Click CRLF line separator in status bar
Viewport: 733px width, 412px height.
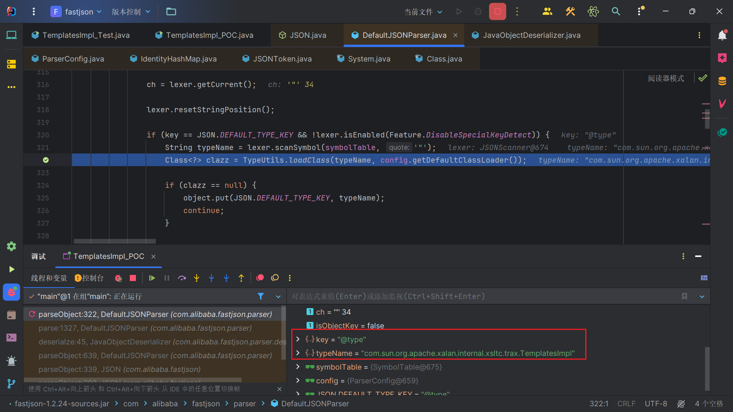point(626,404)
